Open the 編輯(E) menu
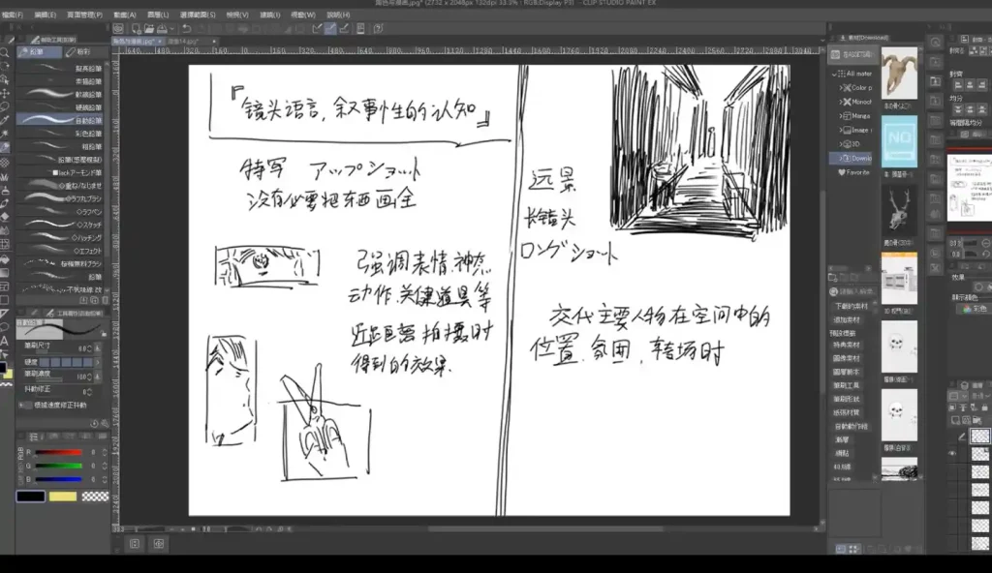 pyautogui.click(x=46, y=15)
